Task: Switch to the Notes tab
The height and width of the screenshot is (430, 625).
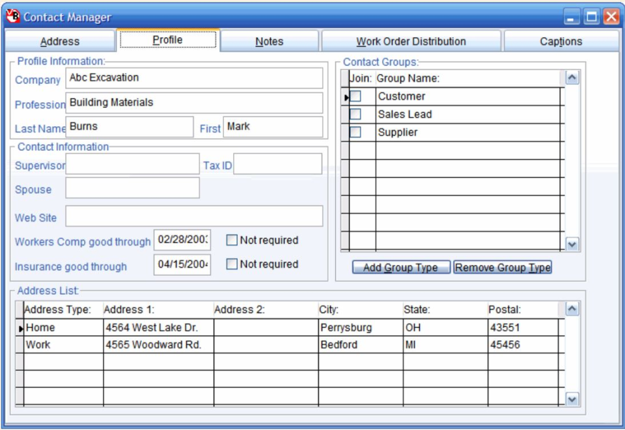Action: point(269,40)
